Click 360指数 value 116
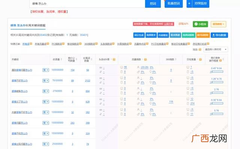Image resolution: width=240 pixels, height=149 pixels. pos(171,102)
